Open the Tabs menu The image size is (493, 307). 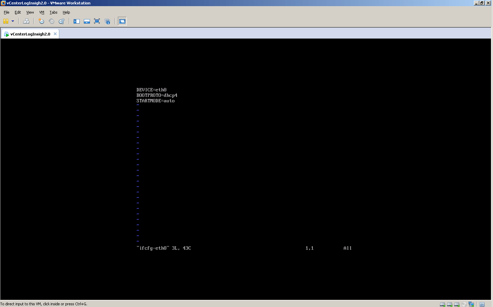pyautogui.click(x=53, y=12)
